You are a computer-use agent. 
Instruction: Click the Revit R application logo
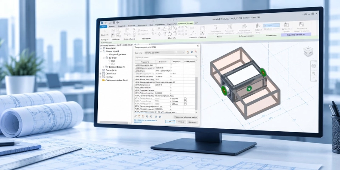pos(102,23)
